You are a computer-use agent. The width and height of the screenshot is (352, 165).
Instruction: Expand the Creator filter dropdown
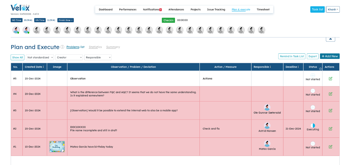click(69, 57)
